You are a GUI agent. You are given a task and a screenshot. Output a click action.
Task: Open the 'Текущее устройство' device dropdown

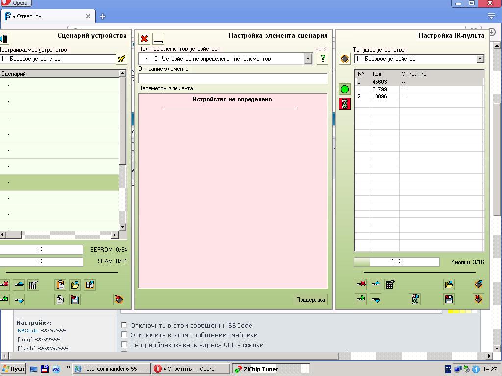click(480, 59)
